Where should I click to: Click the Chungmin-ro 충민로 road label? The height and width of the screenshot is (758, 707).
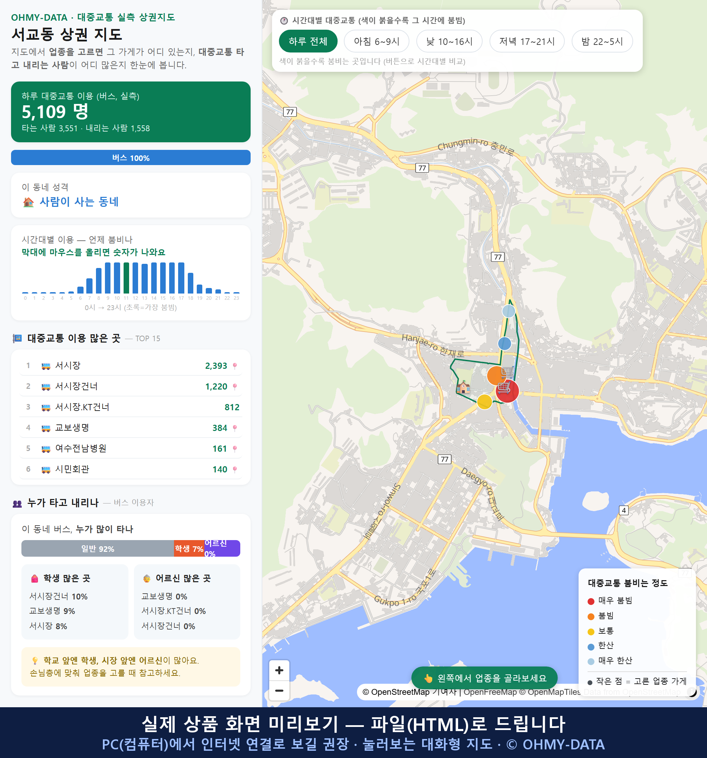476,146
